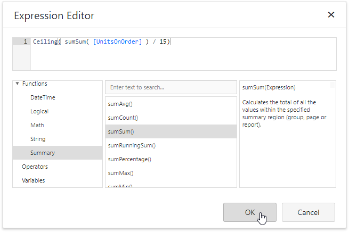Select the Summary function category

(x=43, y=153)
